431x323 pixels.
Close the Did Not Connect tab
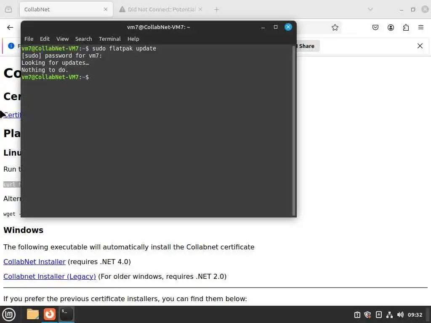pyautogui.click(x=200, y=9)
